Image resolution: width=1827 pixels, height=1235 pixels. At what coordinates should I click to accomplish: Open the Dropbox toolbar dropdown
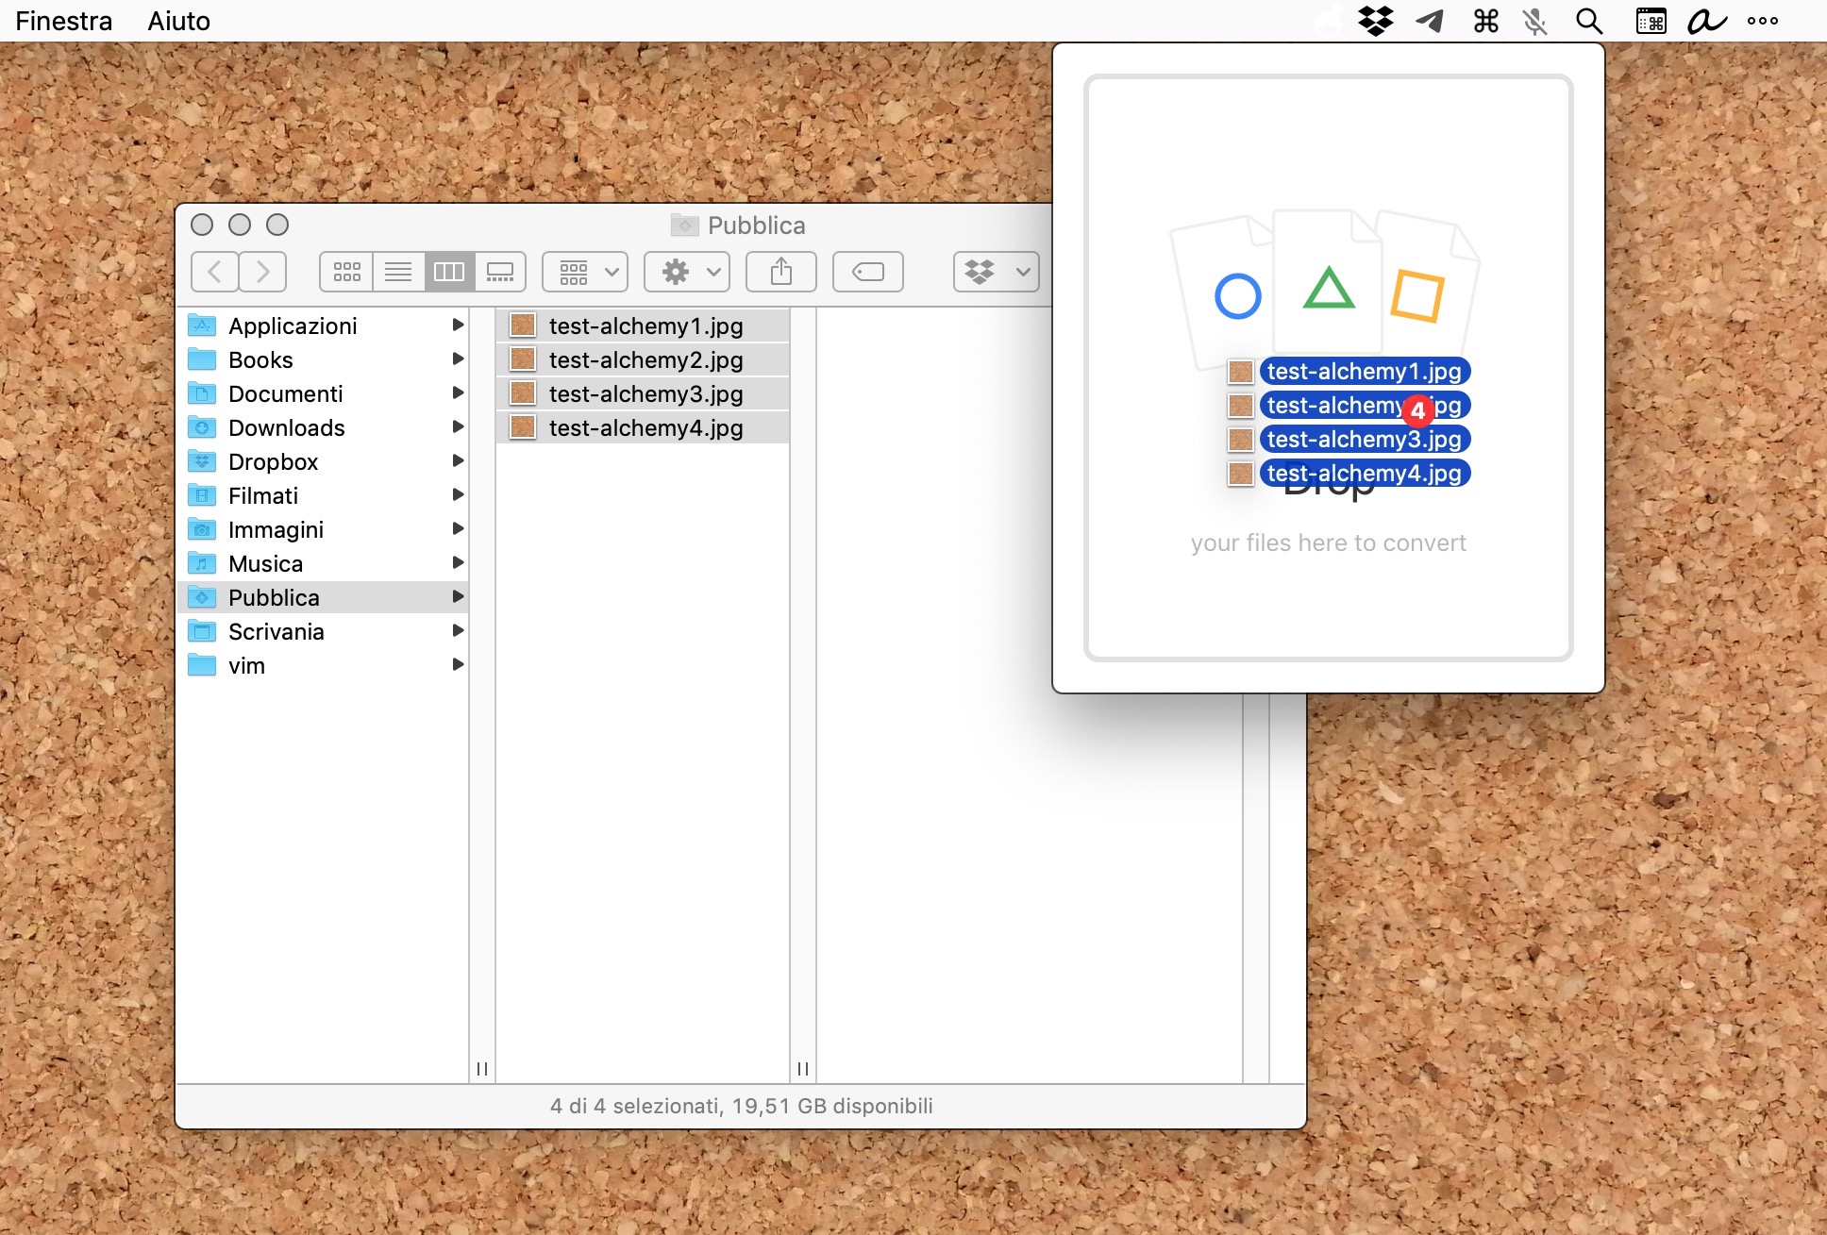coord(996,273)
